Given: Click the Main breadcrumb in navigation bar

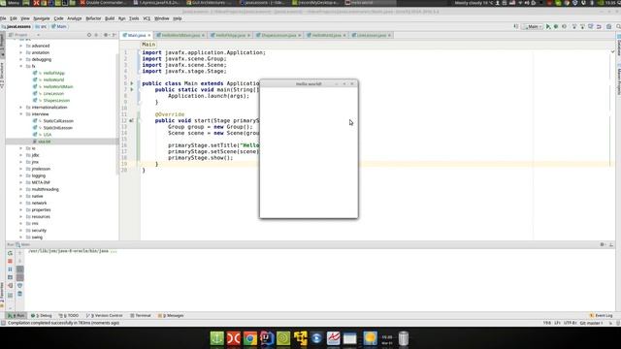Looking at the screenshot, I should pyautogui.click(x=59, y=26).
